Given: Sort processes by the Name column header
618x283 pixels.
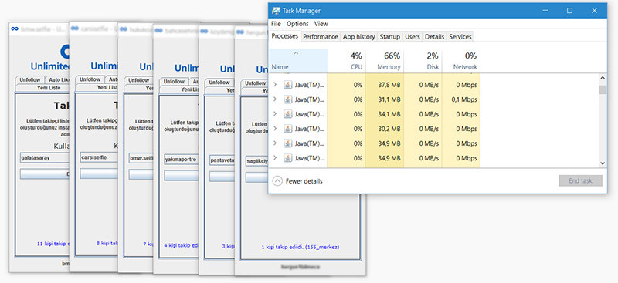Looking at the screenshot, I should [x=298, y=61].
